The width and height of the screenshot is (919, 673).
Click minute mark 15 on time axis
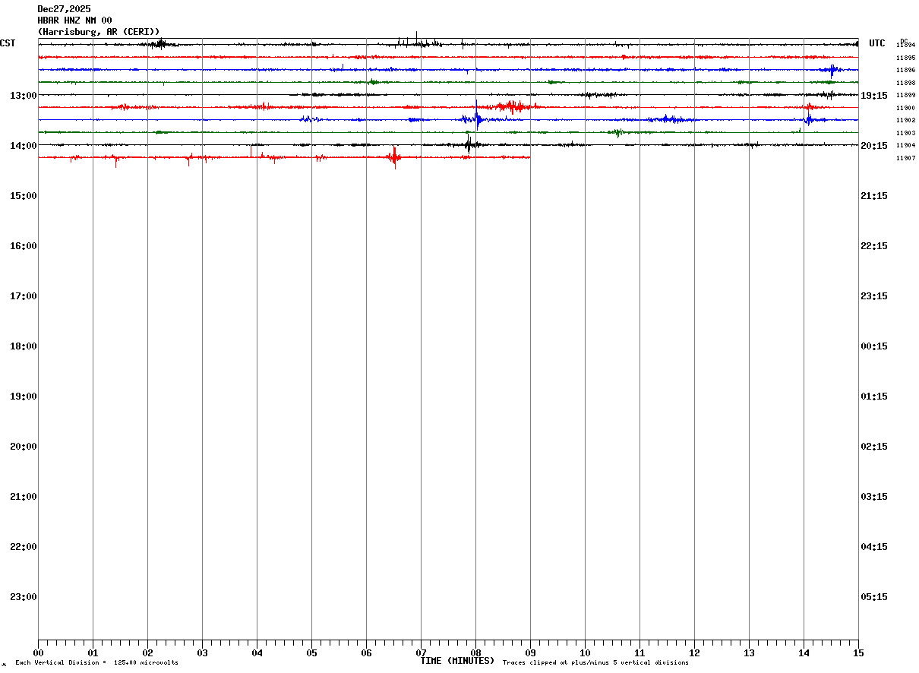click(x=858, y=653)
